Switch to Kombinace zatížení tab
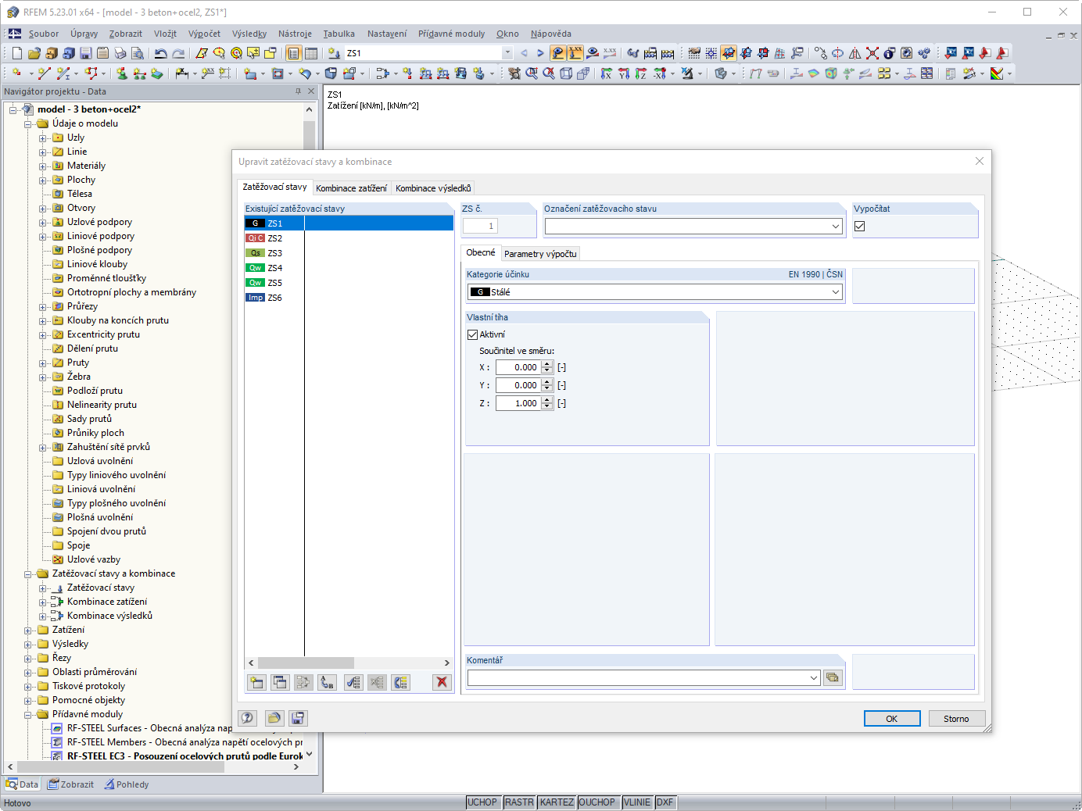The width and height of the screenshot is (1082, 811). [351, 188]
